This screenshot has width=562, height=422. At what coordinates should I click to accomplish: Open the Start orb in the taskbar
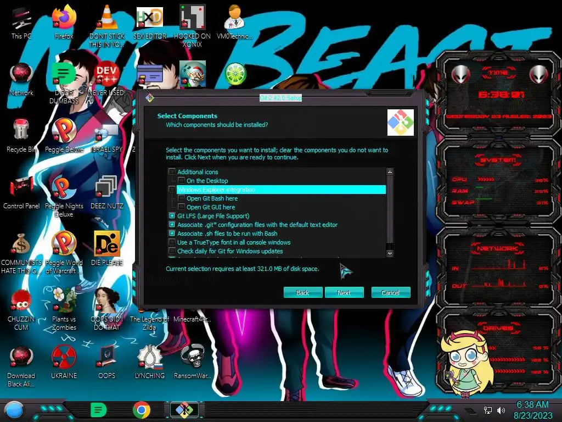pos(14,410)
